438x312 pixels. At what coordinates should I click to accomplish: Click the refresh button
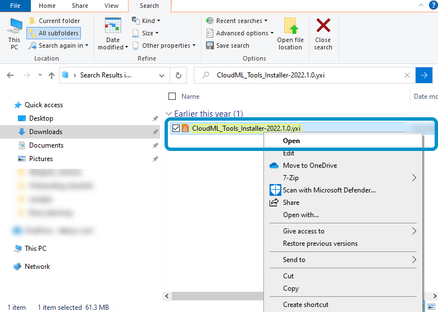[x=179, y=75]
